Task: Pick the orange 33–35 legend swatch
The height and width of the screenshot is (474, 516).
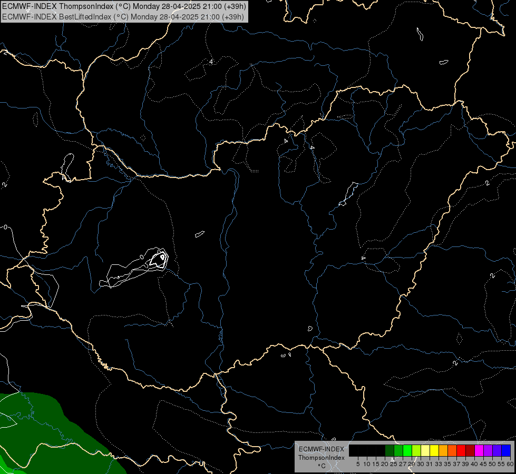Action: (443, 450)
